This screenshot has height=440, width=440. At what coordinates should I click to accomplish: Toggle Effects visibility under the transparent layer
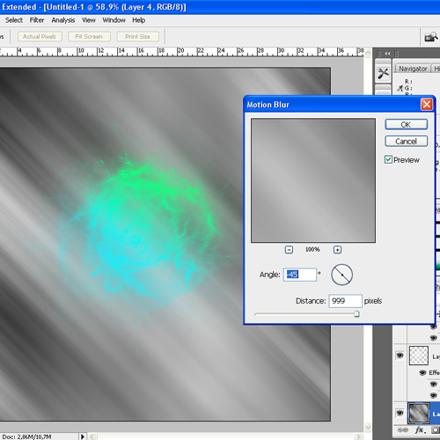(422, 372)
